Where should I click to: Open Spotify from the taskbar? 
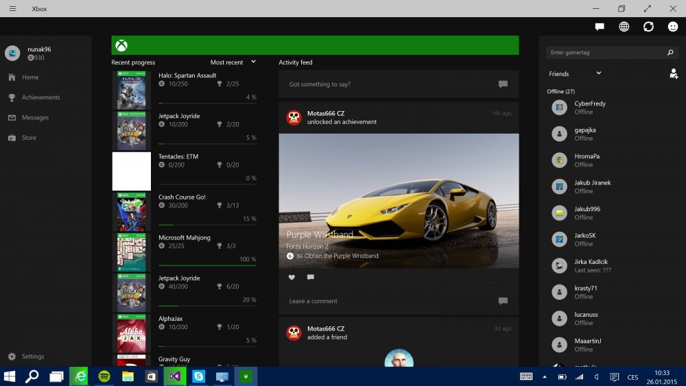(104, 376)
